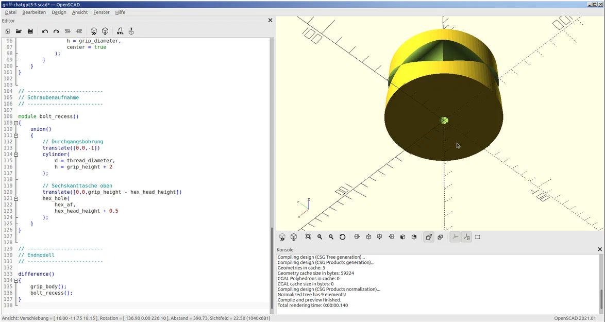Image resolution: width=605 pixels, height=322 pixels.
Task: Indent the selected code lines
Action: pos(79,31)
